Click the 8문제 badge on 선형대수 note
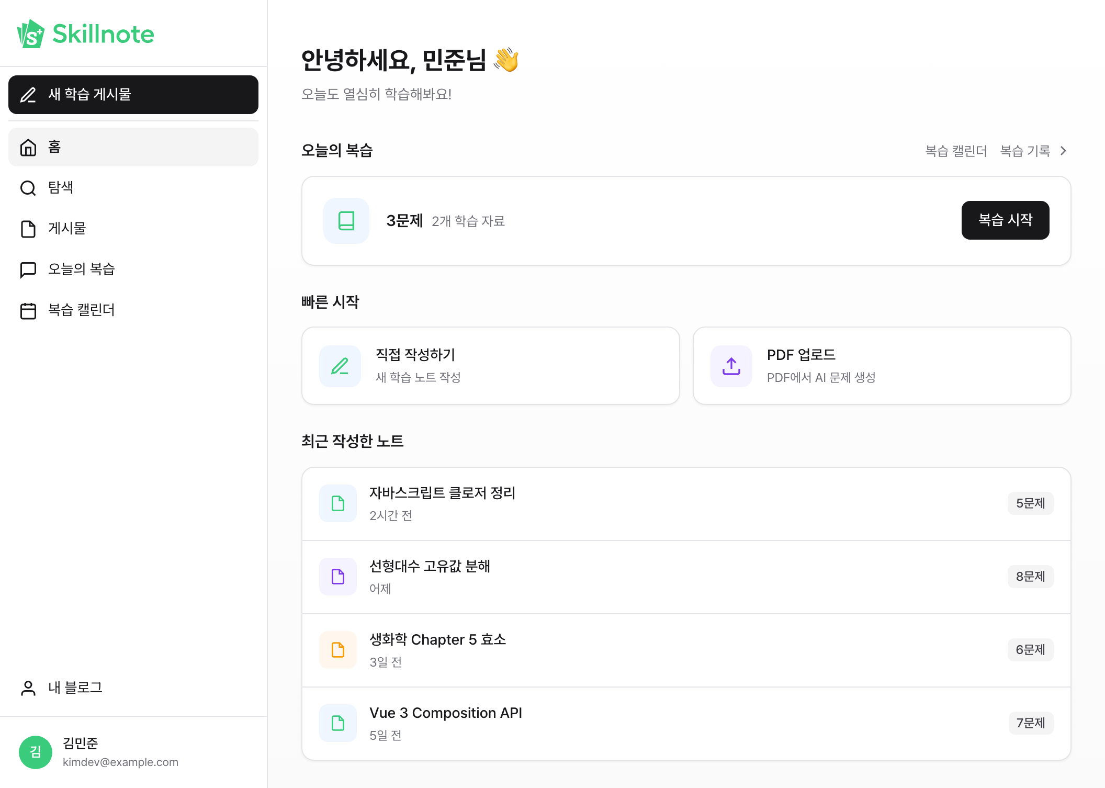This screenshot has height=788, width=1105. 1030,577
